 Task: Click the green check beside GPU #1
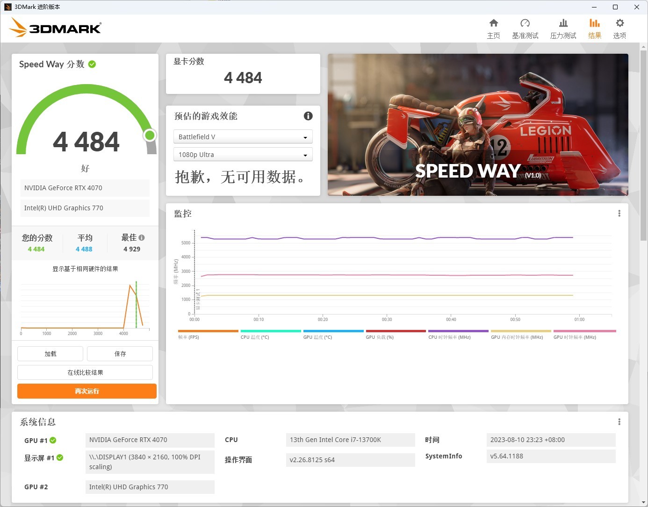53,440
